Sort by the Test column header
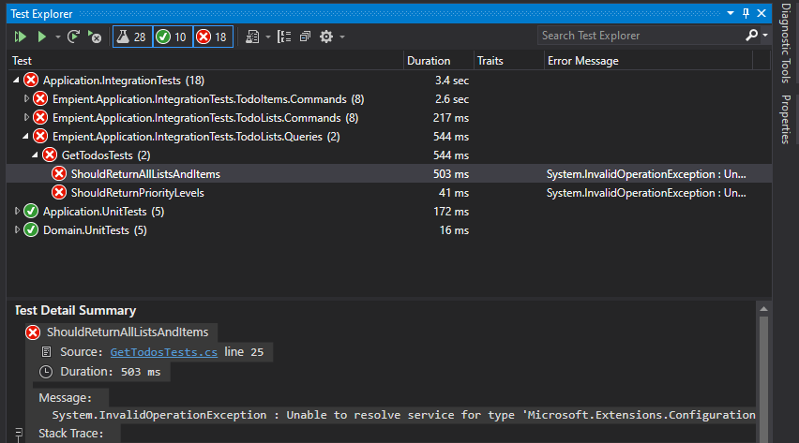The width and height of the screenshot is (799, 443). (205, 61)
